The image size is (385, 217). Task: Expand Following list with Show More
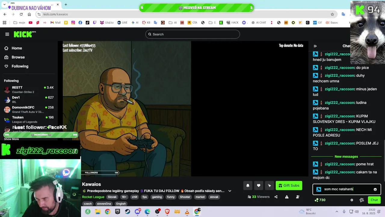coord(11,139)
